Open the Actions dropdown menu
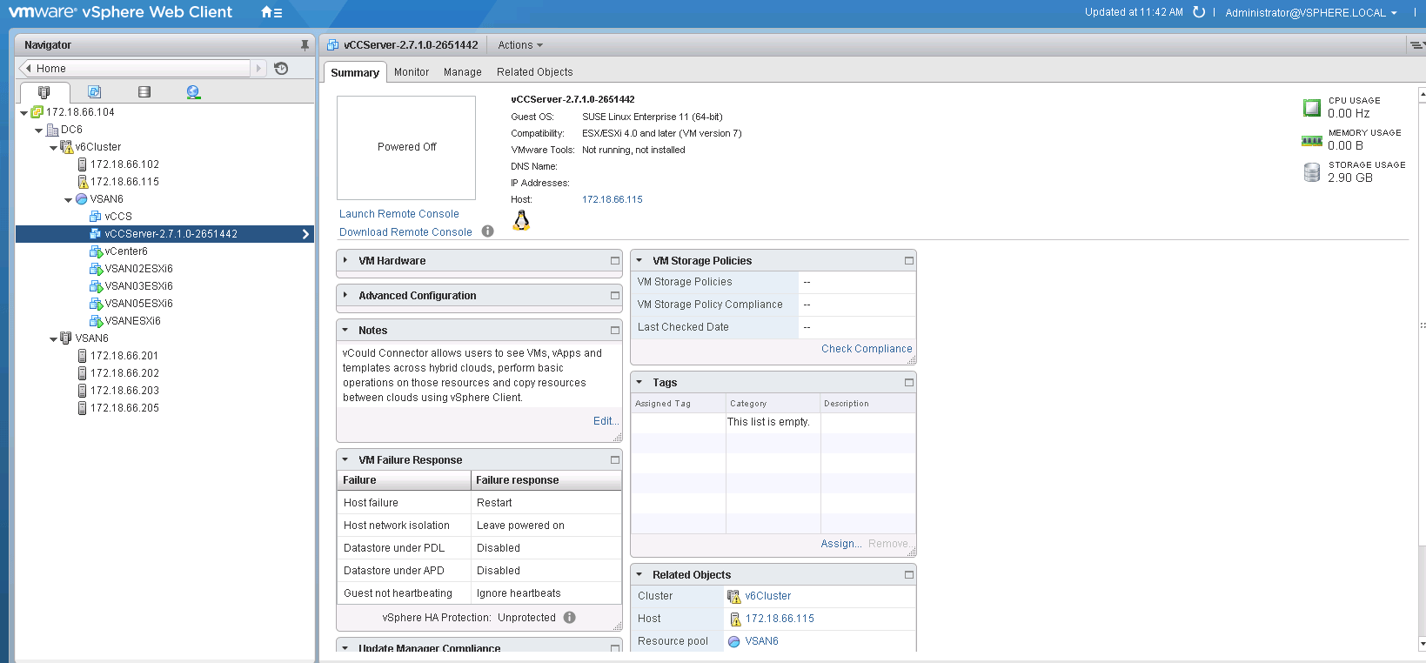Image resolution: width=1426 pixels, height=663 pixels. 520,45
